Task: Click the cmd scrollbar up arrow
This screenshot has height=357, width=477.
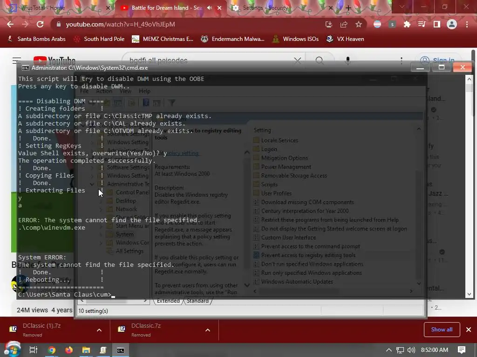Action: coord(469,79)
